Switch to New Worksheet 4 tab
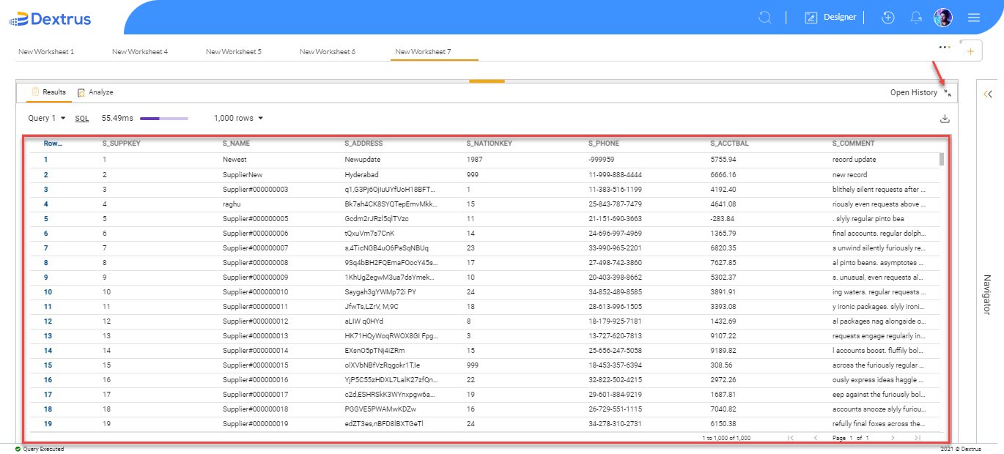Screen dimensions: 1004x454 tap(140, 52)
